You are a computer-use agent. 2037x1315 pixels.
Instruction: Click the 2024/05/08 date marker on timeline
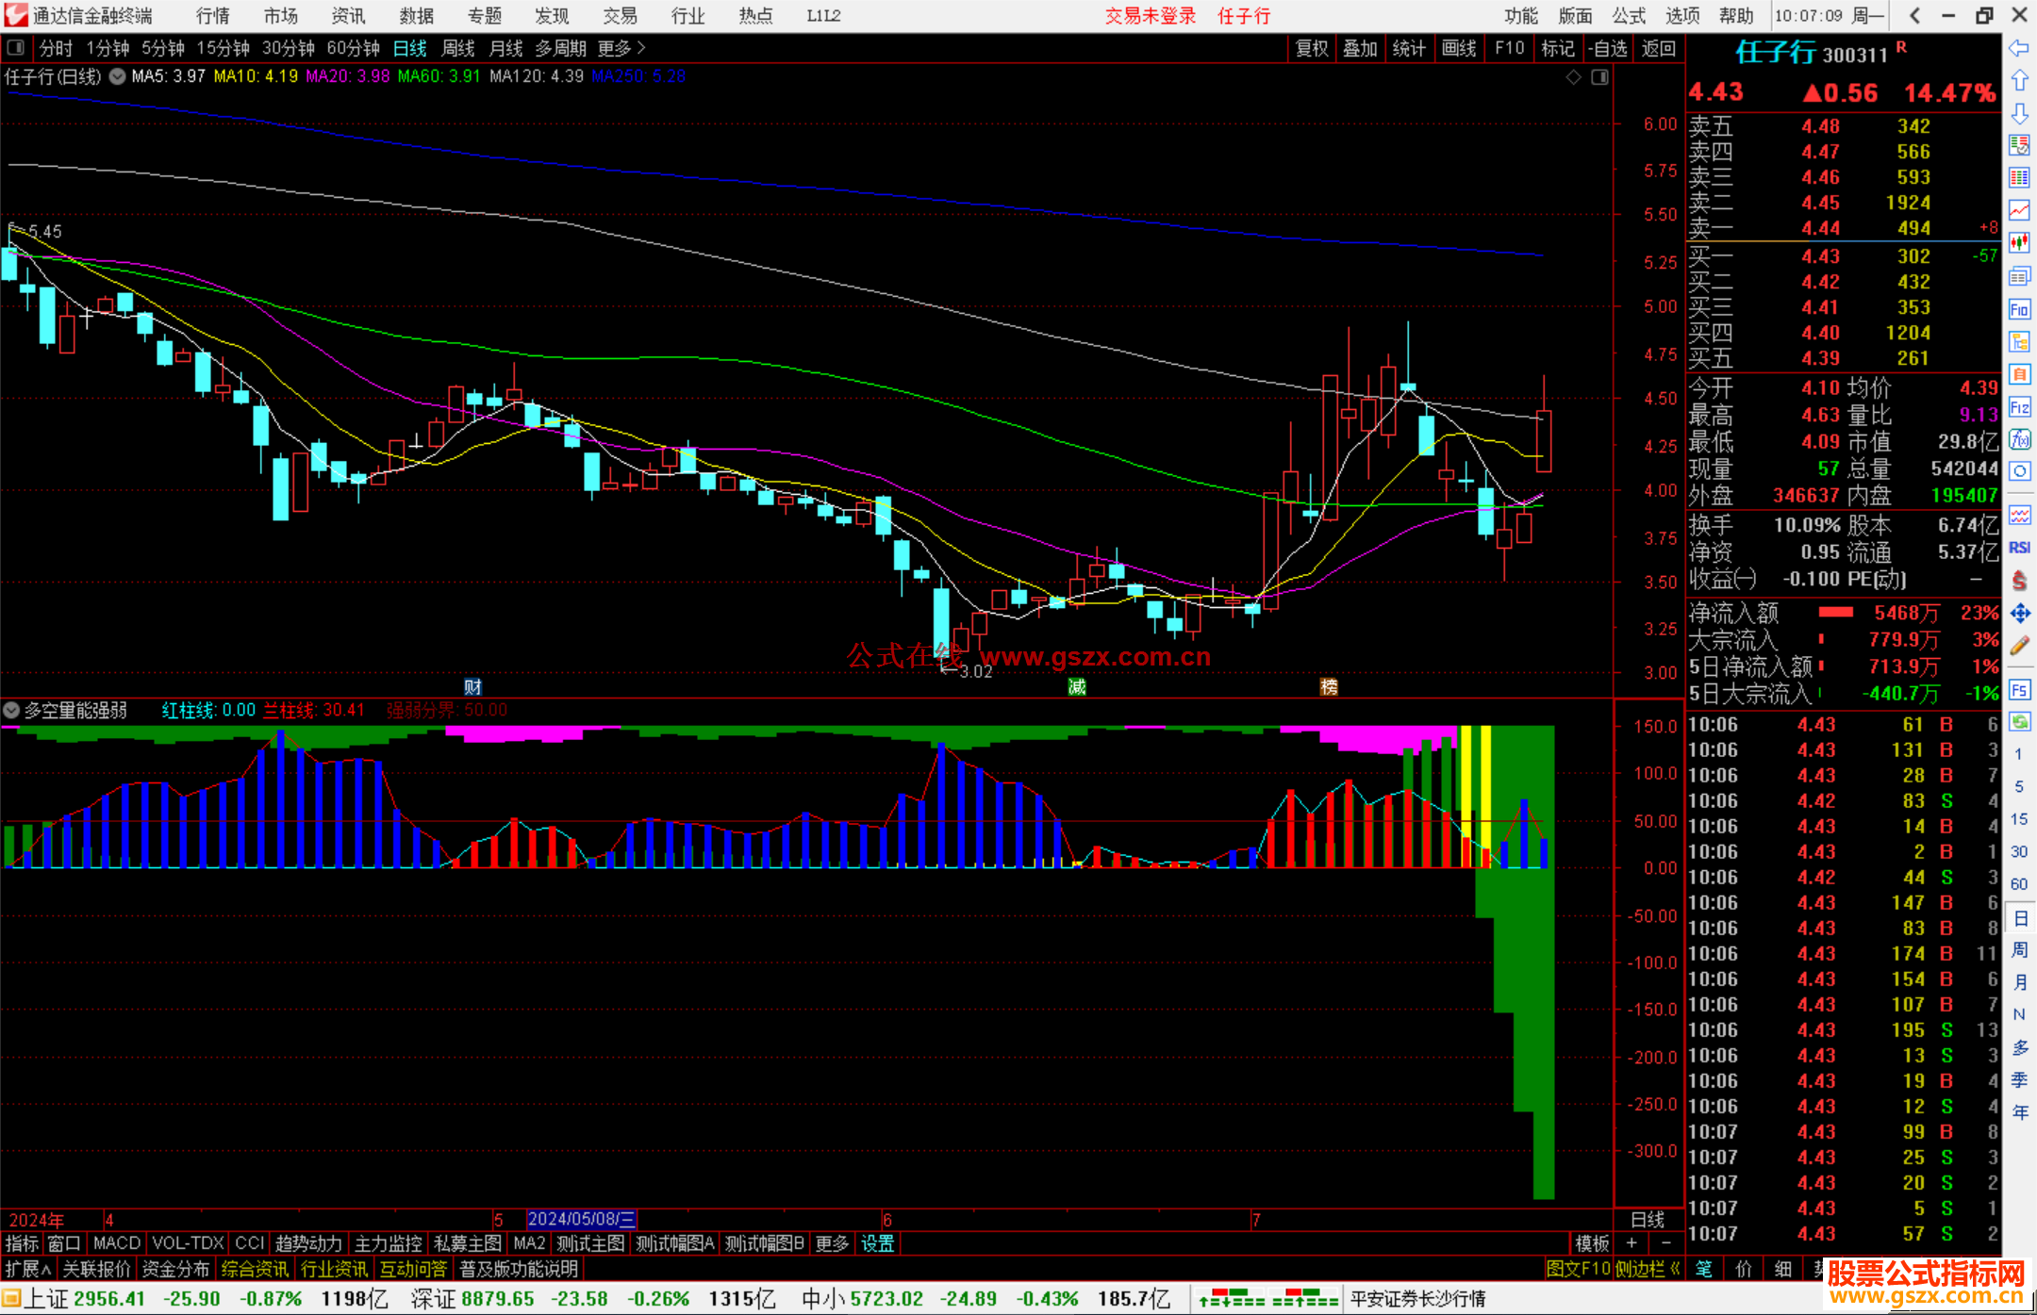coord(581,1219)
